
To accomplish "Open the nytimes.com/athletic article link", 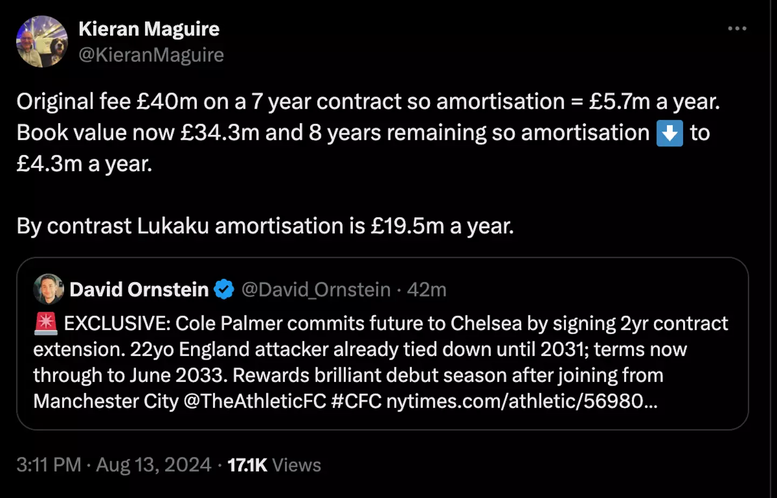I will [x=522, y=401].
